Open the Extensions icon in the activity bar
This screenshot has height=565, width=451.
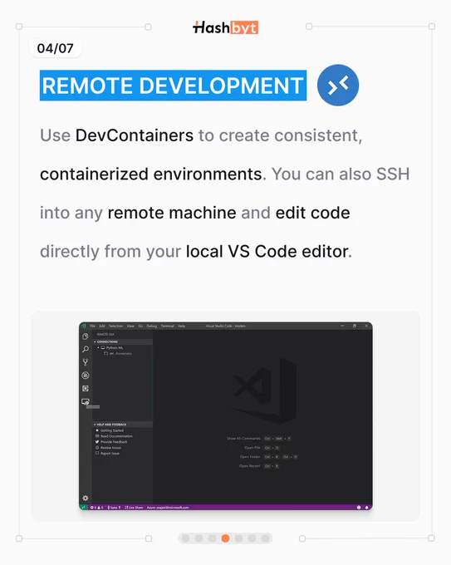tap(86, 388)
